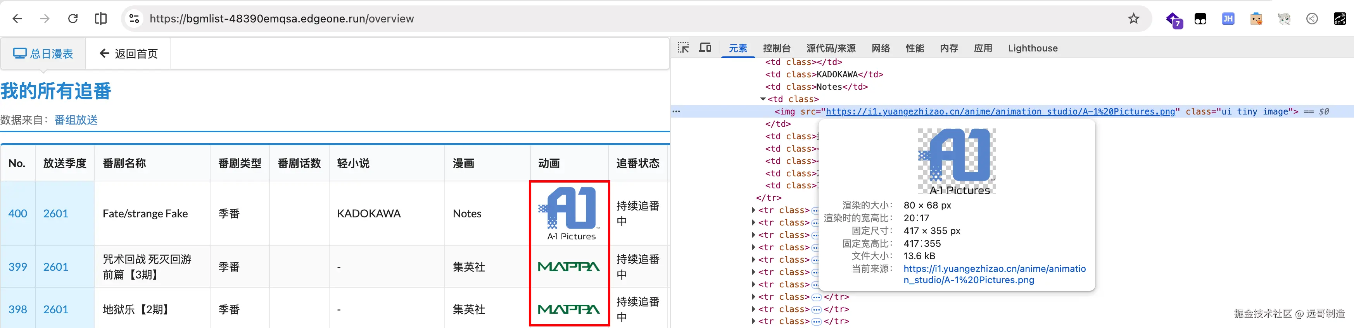Open the Tampermonkey extension icon
1354x328 pixels.
1200,19
